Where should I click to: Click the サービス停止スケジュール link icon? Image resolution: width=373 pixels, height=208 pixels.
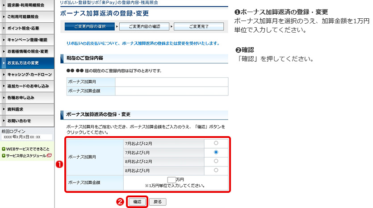[50, 156]
